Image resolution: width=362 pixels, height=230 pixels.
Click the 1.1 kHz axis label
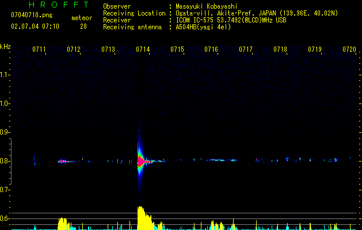[5, 75]
